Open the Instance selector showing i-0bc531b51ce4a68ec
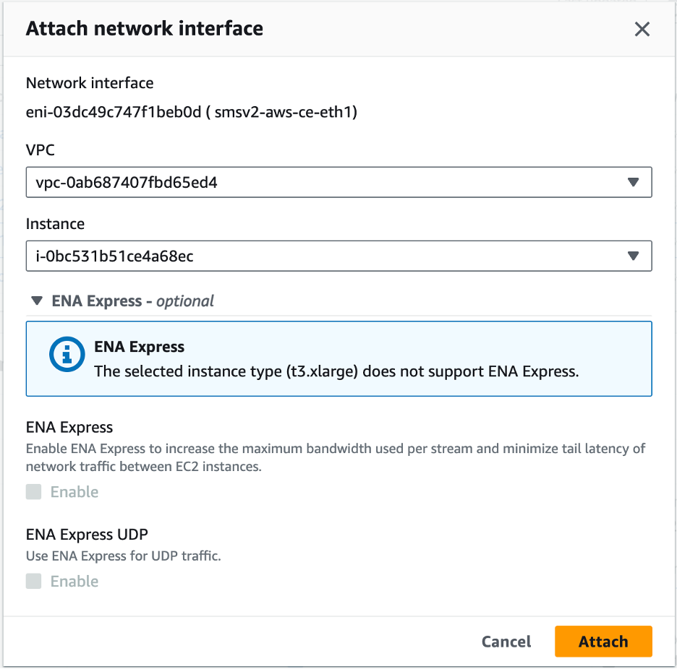Image resolution: width=677 pixels, height=669 pixels. 338,256
